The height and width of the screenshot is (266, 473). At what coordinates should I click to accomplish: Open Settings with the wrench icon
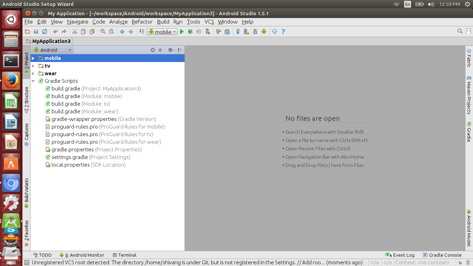click(218, 32)
